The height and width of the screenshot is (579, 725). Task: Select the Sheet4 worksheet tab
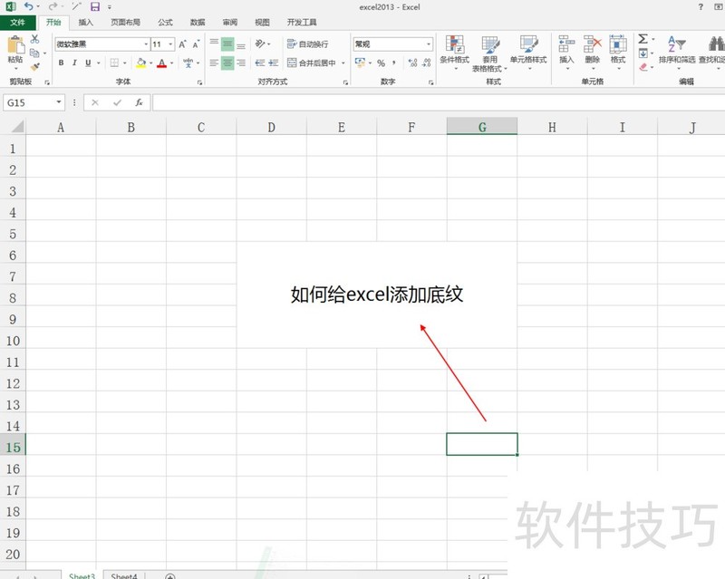point(124,575)
